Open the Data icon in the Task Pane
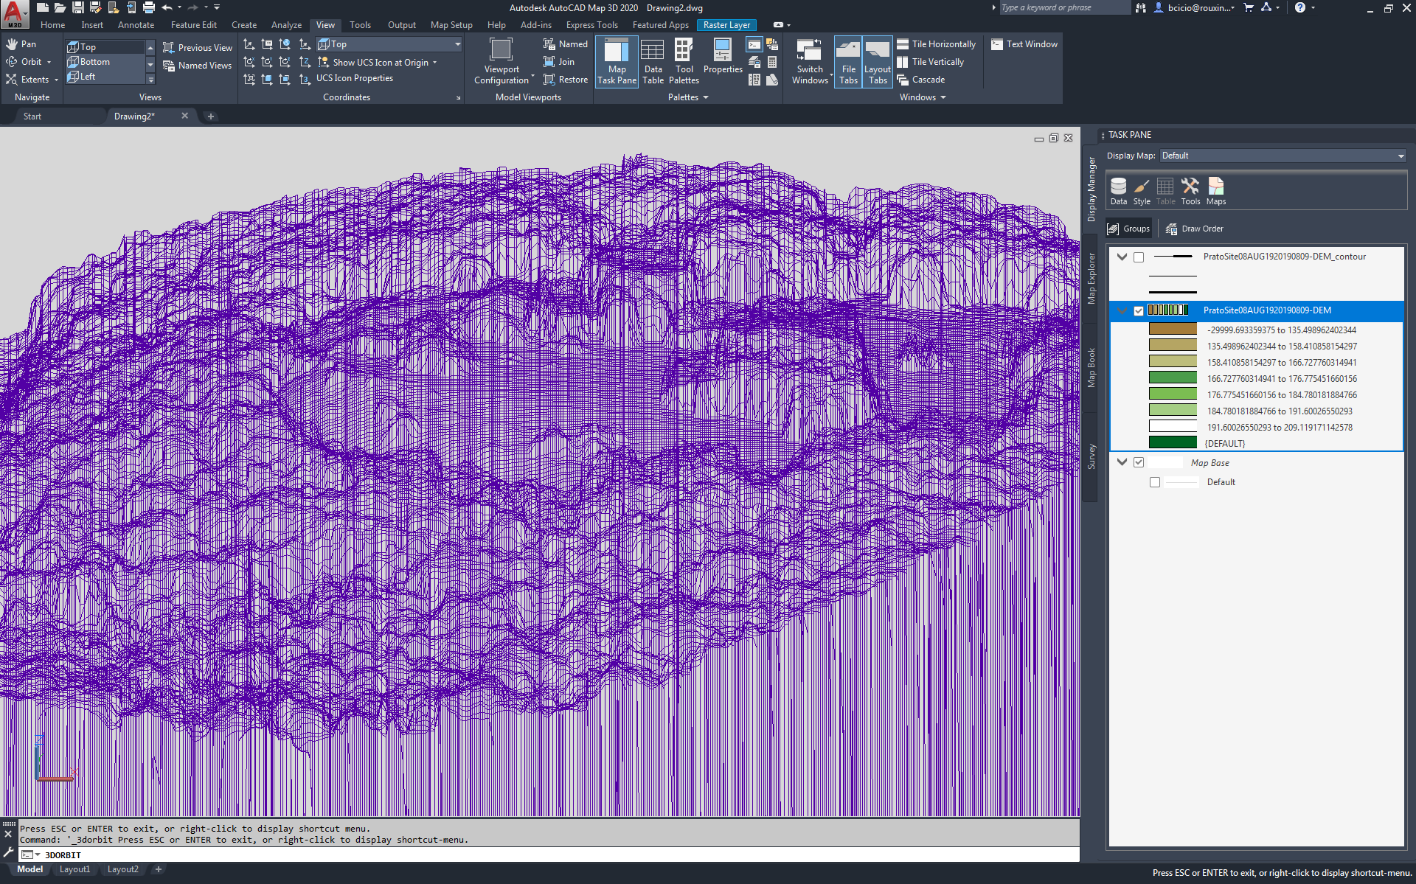Image resolution: width=1416 pixels, height=884 pixels. point(1118,190)
